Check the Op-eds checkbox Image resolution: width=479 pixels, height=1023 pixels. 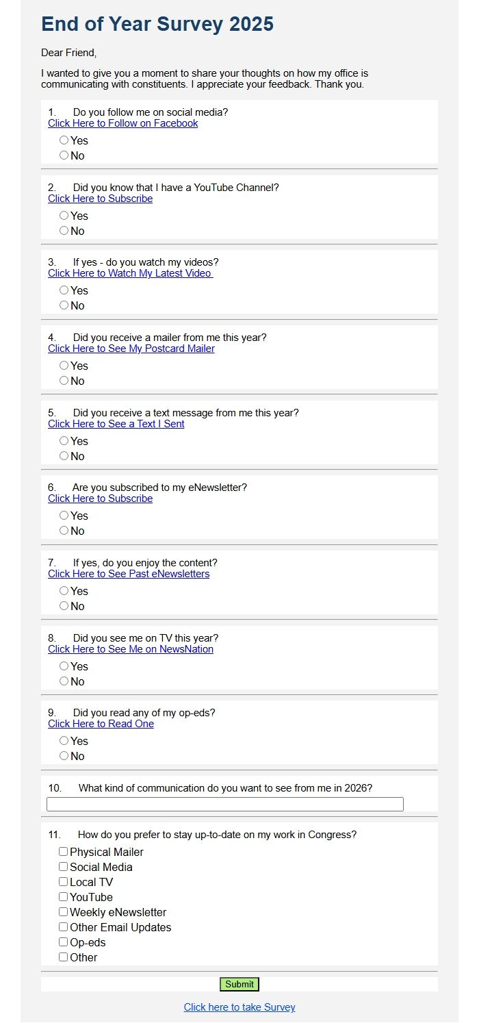(64, 942)
